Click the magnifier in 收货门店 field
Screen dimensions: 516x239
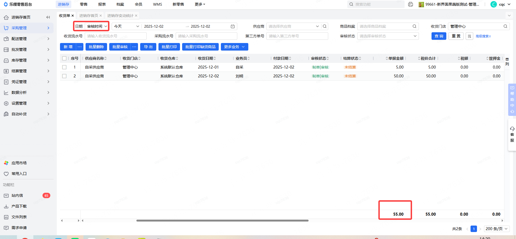pos(506,26)
